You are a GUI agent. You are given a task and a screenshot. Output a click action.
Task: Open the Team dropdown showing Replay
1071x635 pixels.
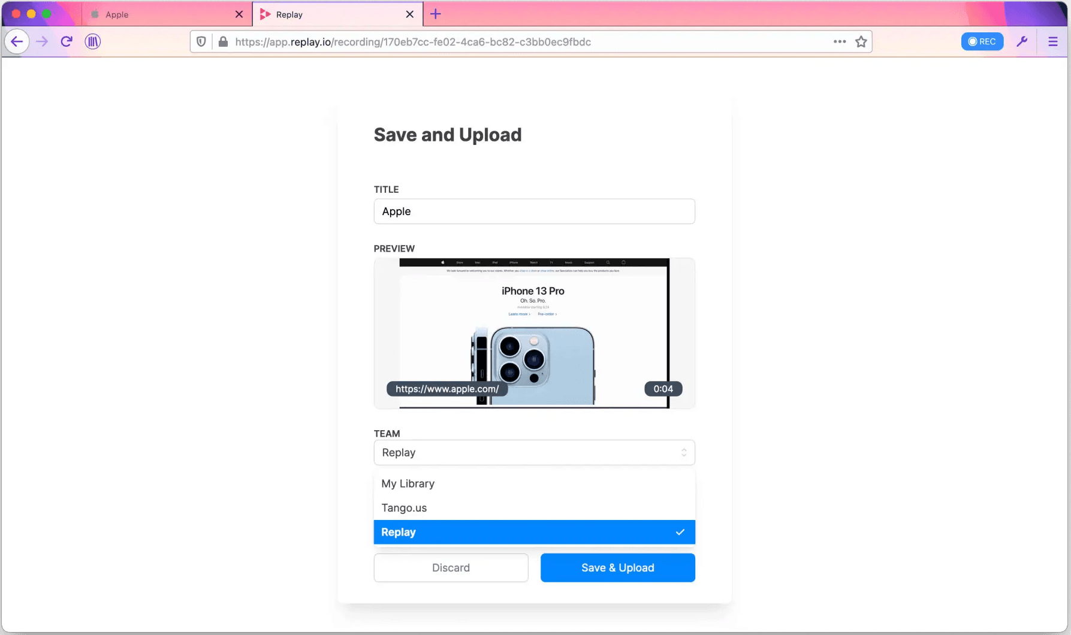pos(534,452)
